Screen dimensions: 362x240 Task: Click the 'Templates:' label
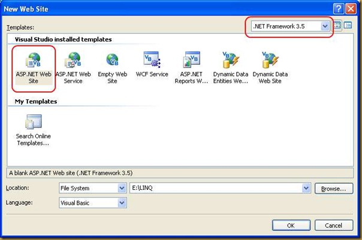point(20,27)
